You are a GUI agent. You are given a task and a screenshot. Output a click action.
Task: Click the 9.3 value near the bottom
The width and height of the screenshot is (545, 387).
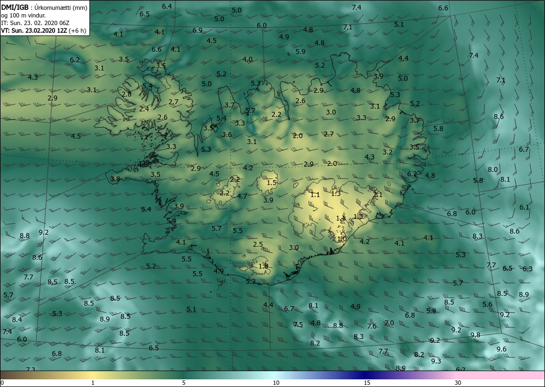[x=436, y=361]
